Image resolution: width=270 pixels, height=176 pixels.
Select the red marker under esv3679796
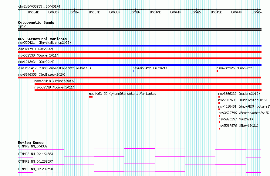point(219,116)
